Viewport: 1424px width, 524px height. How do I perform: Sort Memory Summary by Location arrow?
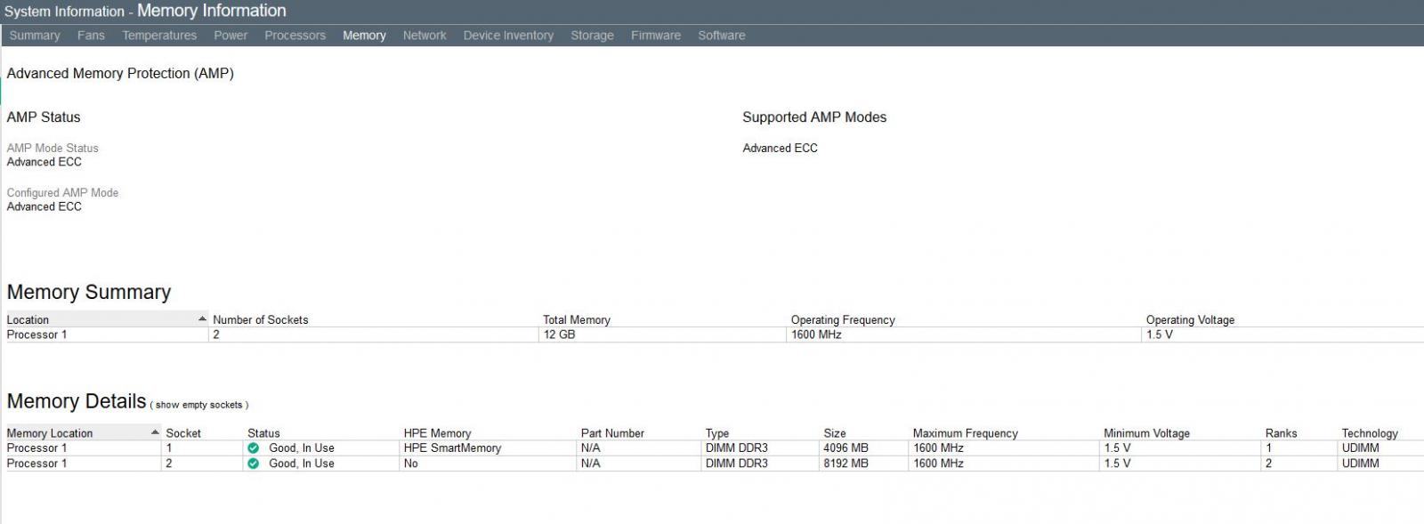[x=202, y=318]
